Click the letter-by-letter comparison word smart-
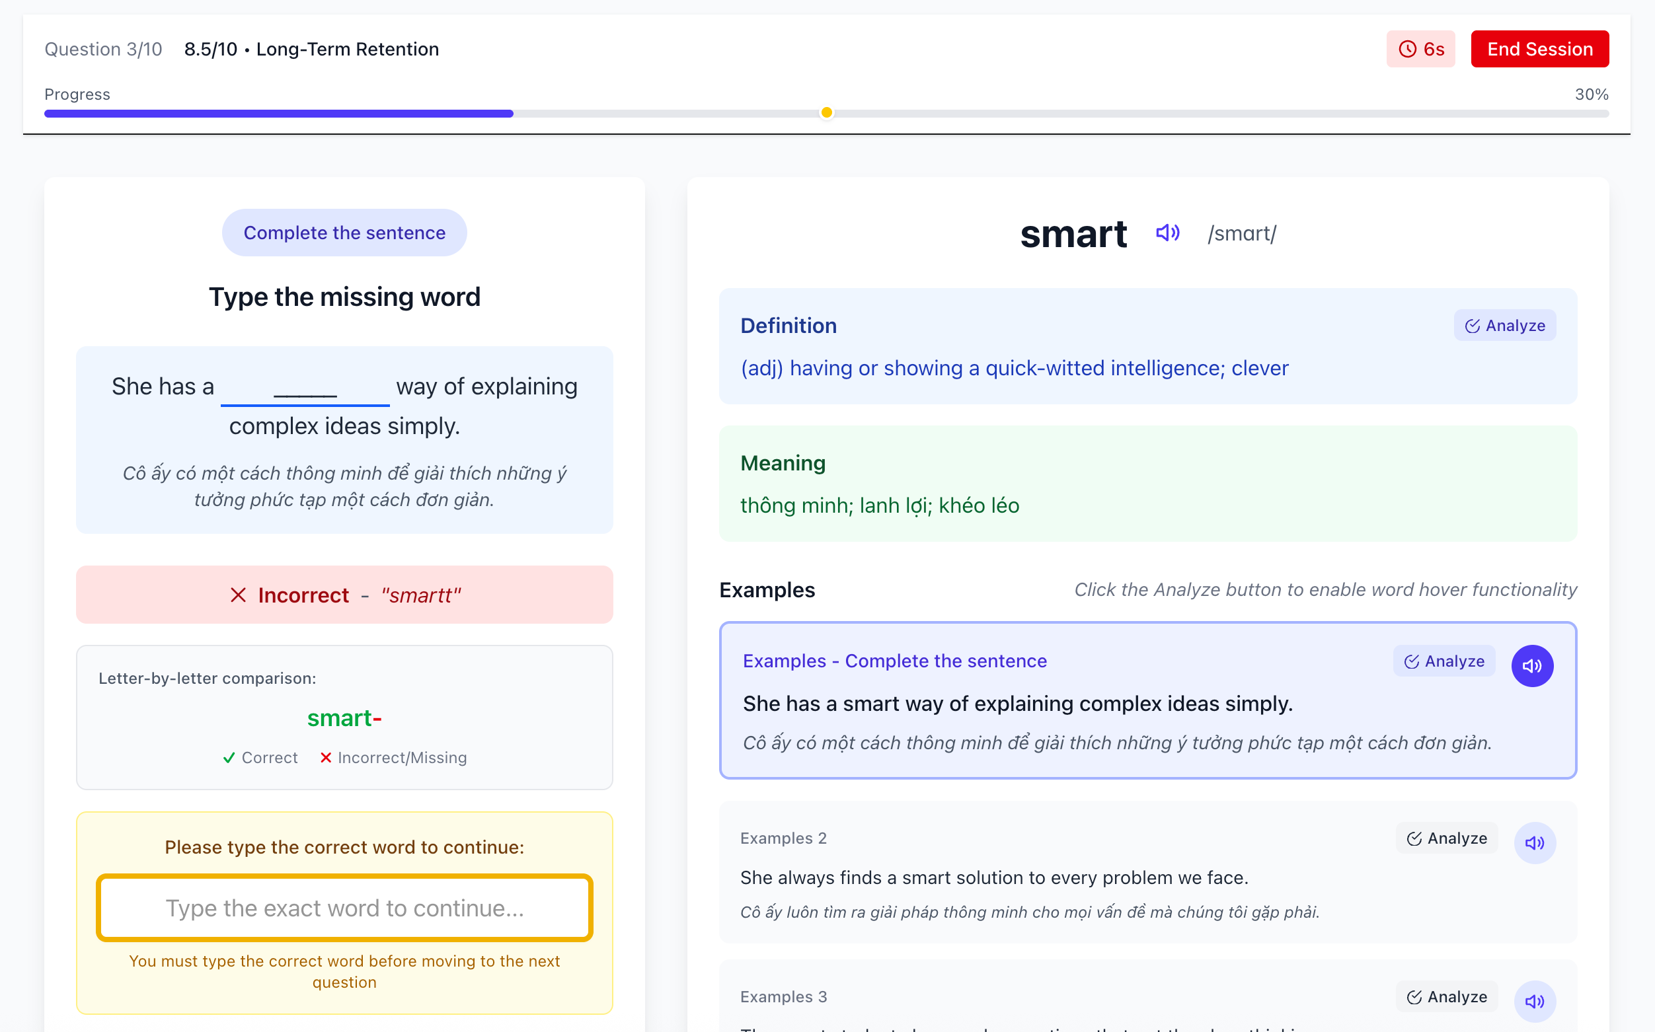 [344, 718]
